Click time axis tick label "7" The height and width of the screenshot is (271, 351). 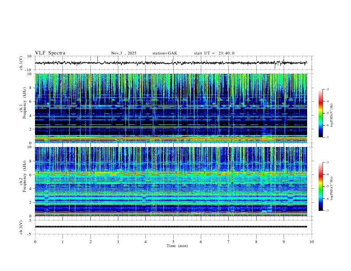click(229, 242)
